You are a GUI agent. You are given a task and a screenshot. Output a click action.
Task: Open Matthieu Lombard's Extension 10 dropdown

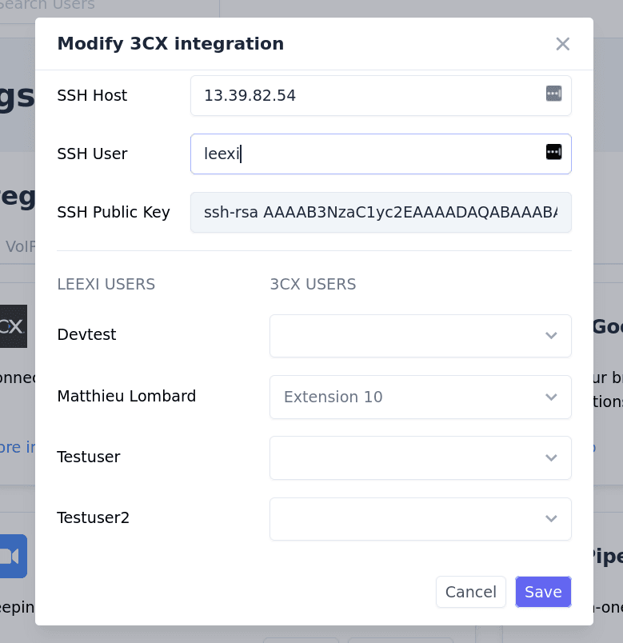click(420, 397)
